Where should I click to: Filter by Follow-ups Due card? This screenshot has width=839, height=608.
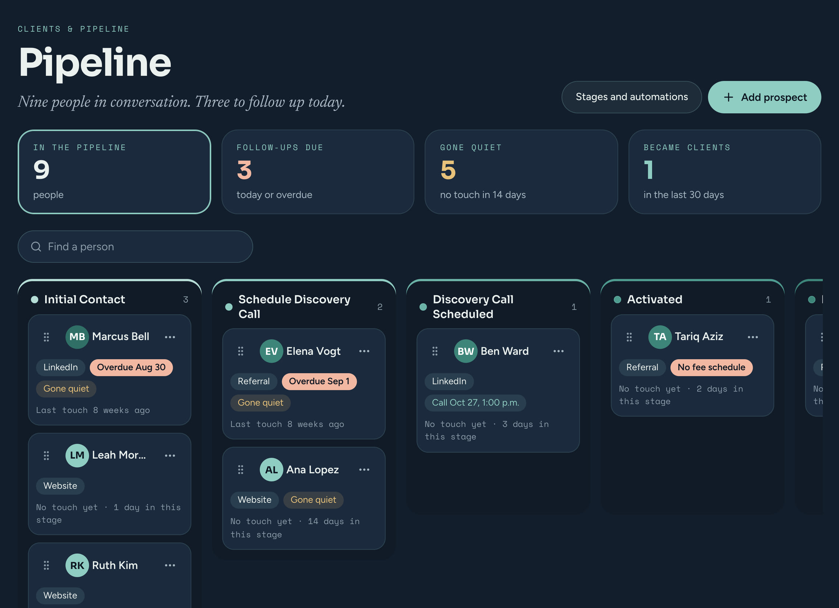pyautogui.click(x=318, y=172)
